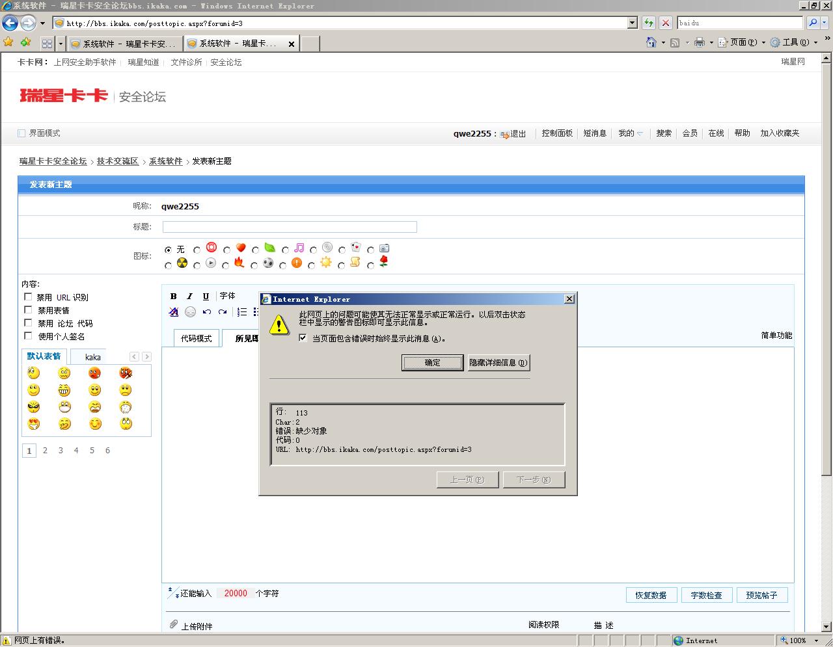Viewport: 833px width, 647px height.
Task: Open the 控制面板 link
Action: [x=557, y=133]
